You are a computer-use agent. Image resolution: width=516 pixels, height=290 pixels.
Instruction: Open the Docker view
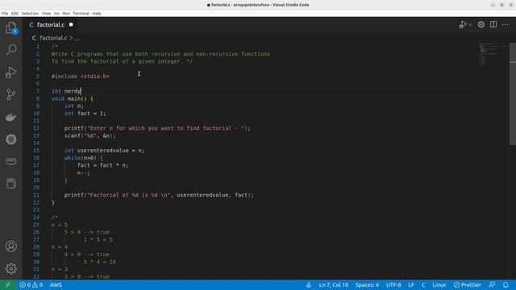(x=11, y=117)
